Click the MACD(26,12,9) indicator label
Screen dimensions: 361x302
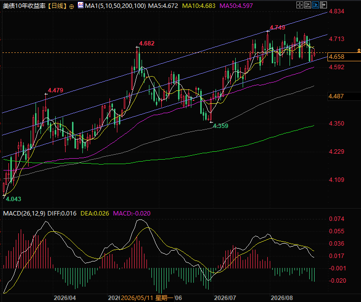24,214
